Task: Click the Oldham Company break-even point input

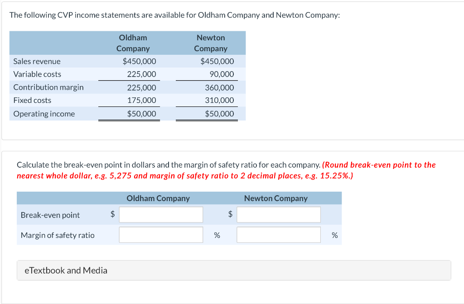Action: click(x=161, y=215)
